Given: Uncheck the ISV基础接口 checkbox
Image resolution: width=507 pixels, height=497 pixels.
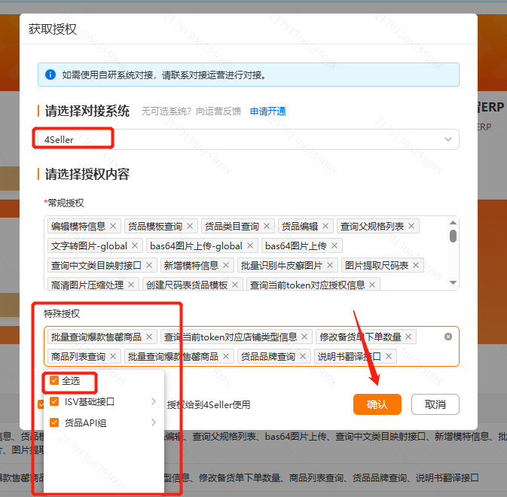Looking at the screenshot, I should pyautogui.click(x=54, y=401).
